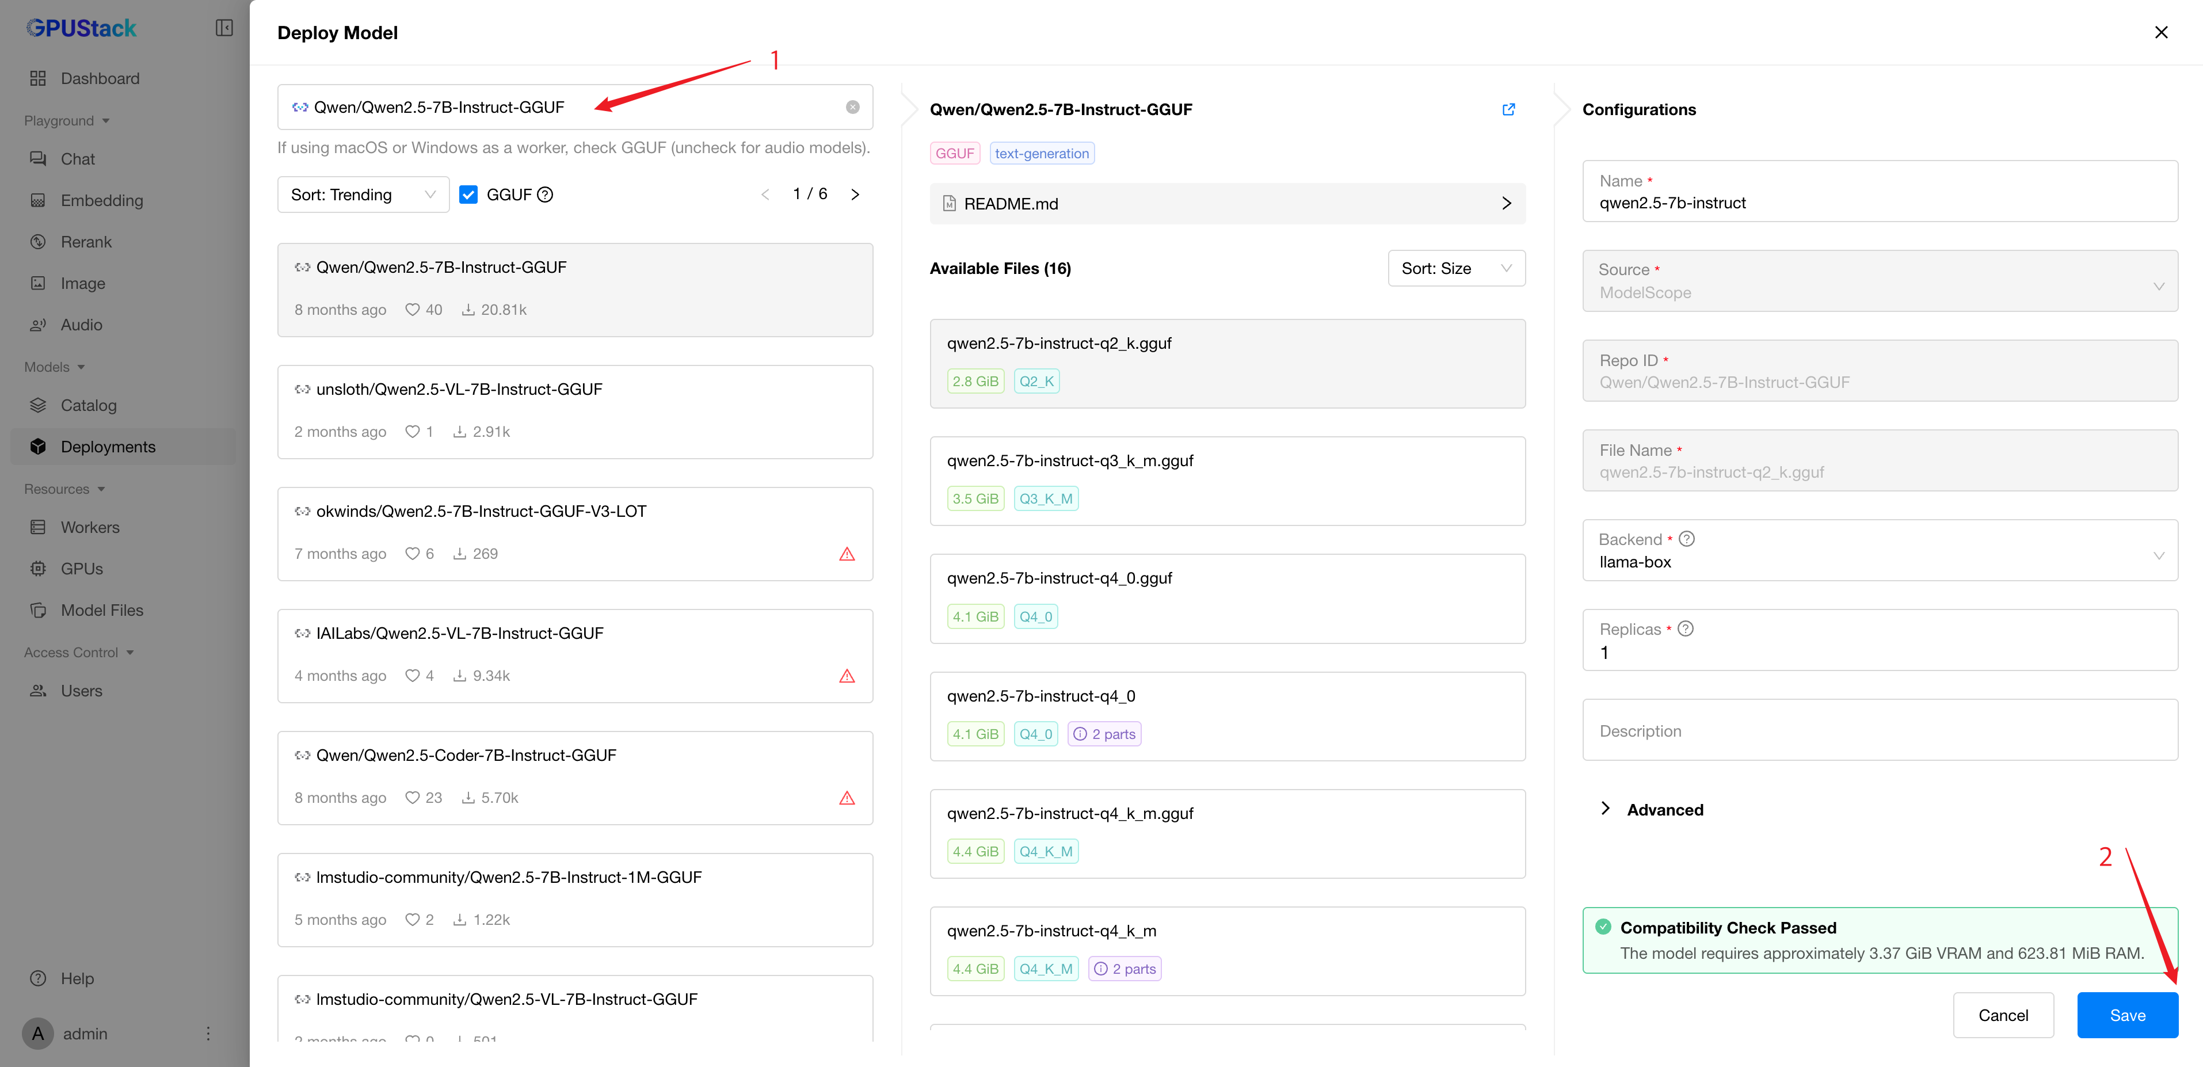Image resolution: width=2203 pixels, height=1067 pixels.
Task: Clear the model search field icon
Action: pos(853,107)
